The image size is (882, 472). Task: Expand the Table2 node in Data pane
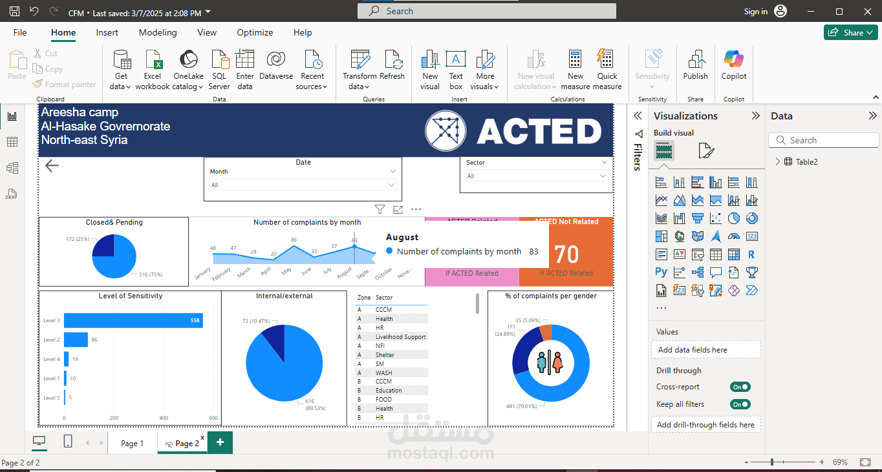[777, 161]
